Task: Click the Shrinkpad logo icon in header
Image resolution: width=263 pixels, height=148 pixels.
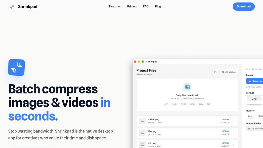Action: pyautogui.click(x=12, y=7)
